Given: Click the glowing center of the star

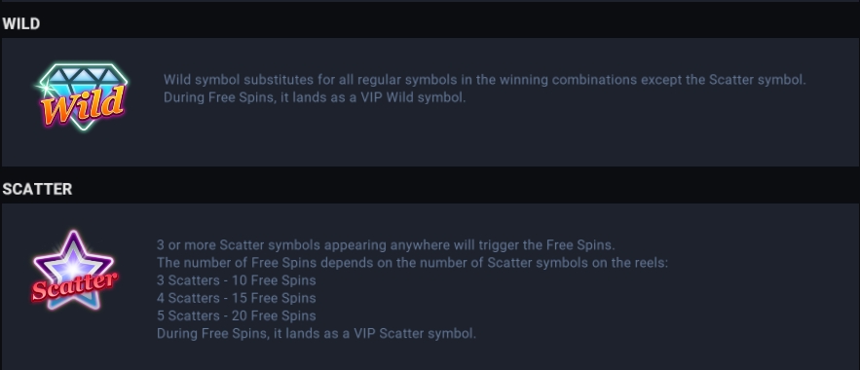Looking at the screenshot, I should tap(73, 268).
